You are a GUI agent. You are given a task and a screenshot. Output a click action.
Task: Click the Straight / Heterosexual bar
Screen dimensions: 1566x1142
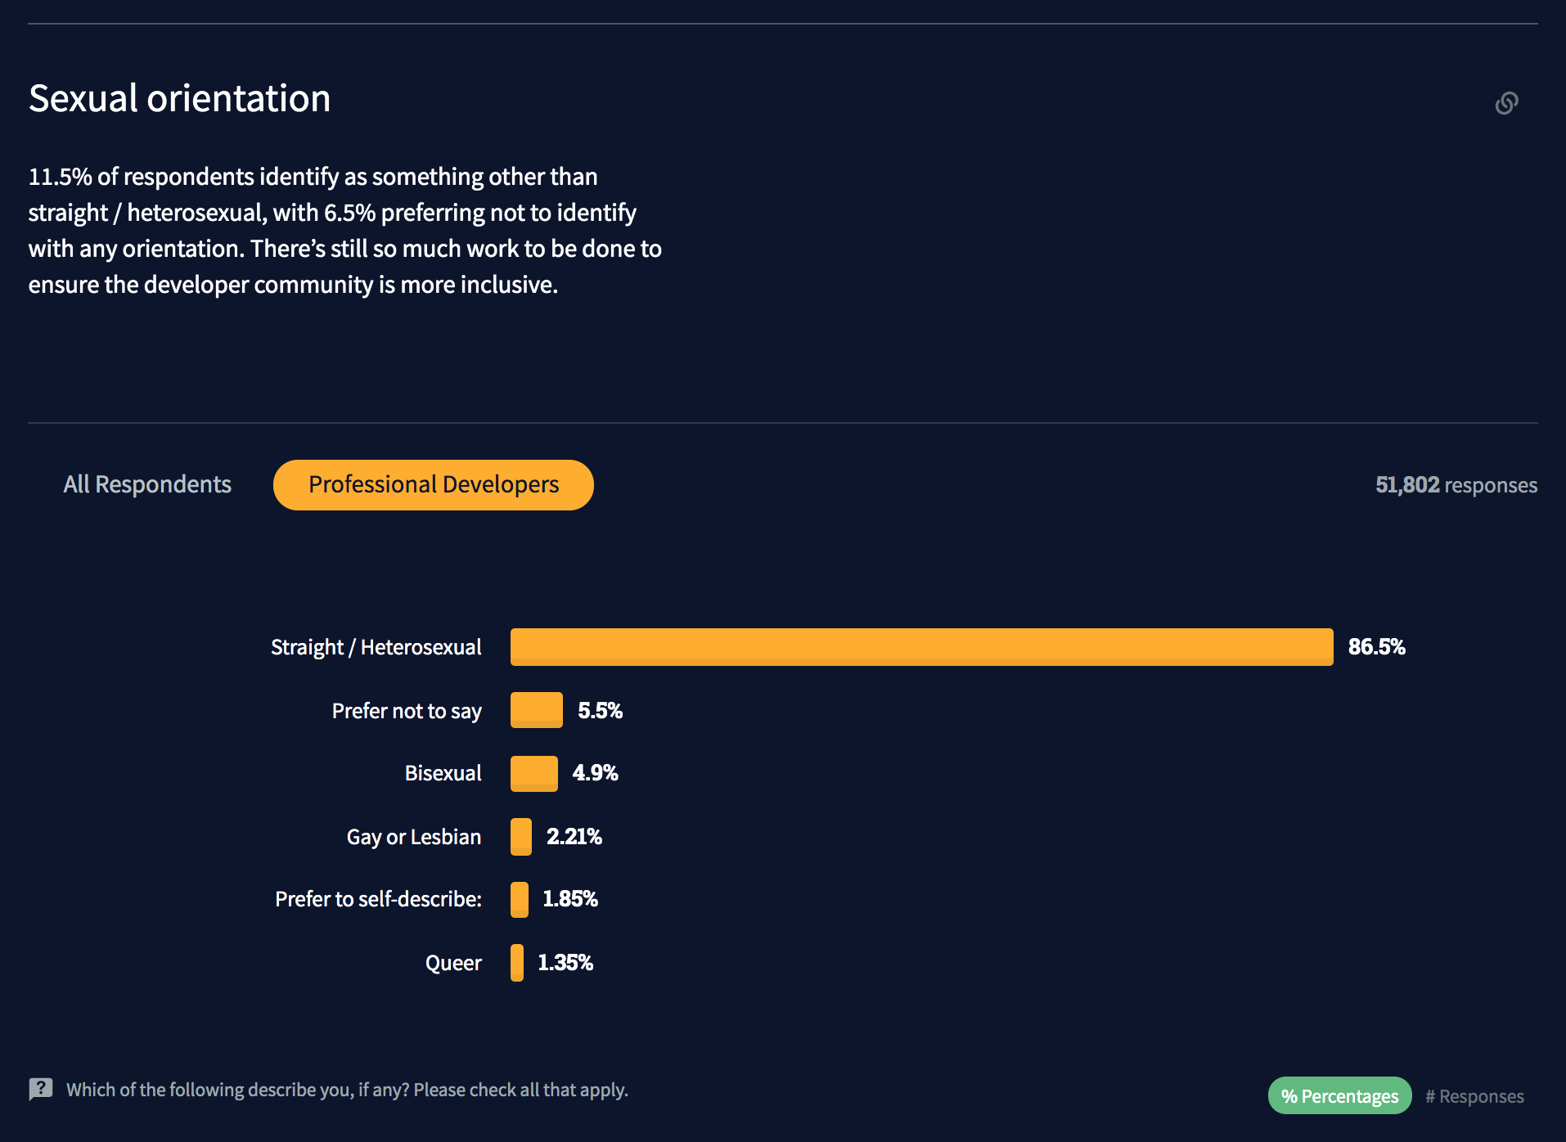(x=921, y=647)
